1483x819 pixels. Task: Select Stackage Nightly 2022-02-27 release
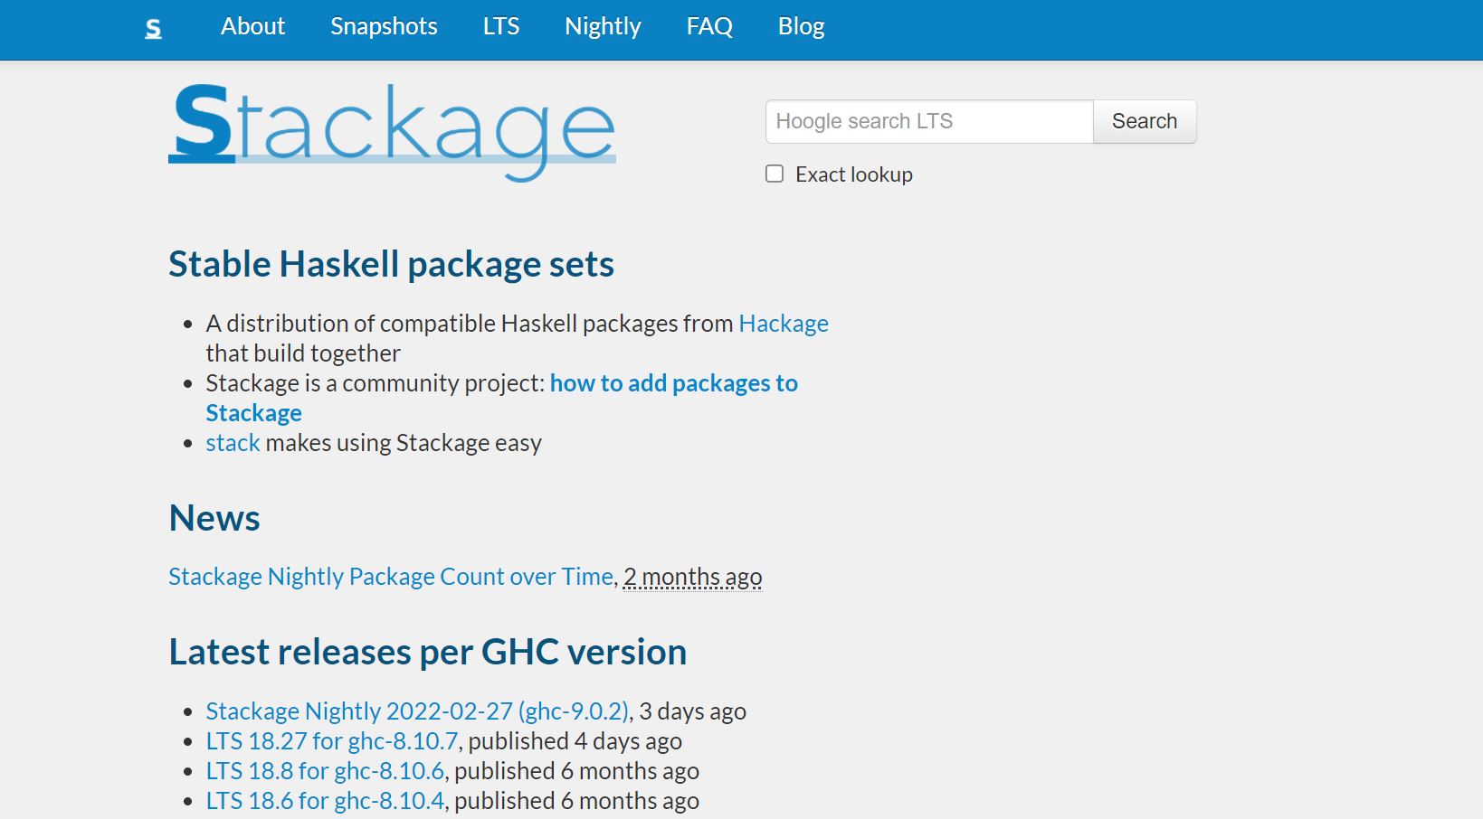pos(416,711)
